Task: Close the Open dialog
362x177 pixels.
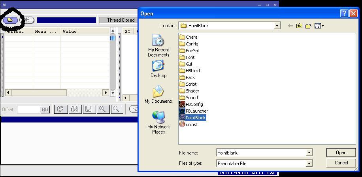Action: (x=353, y=13)
